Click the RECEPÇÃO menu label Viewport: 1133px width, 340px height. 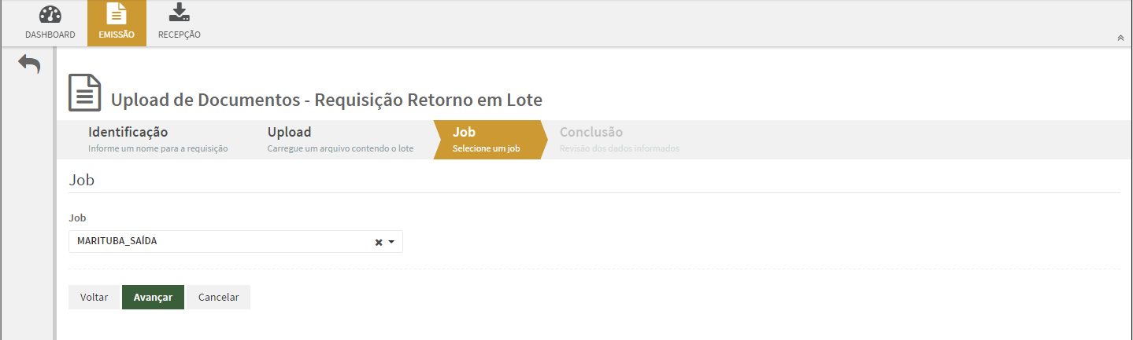coord(180,35)
